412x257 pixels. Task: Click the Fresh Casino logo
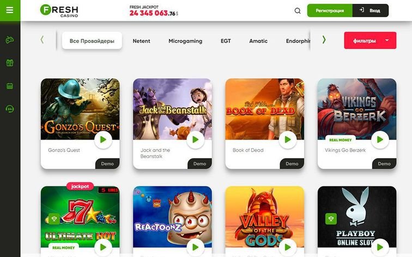point(59,10)
